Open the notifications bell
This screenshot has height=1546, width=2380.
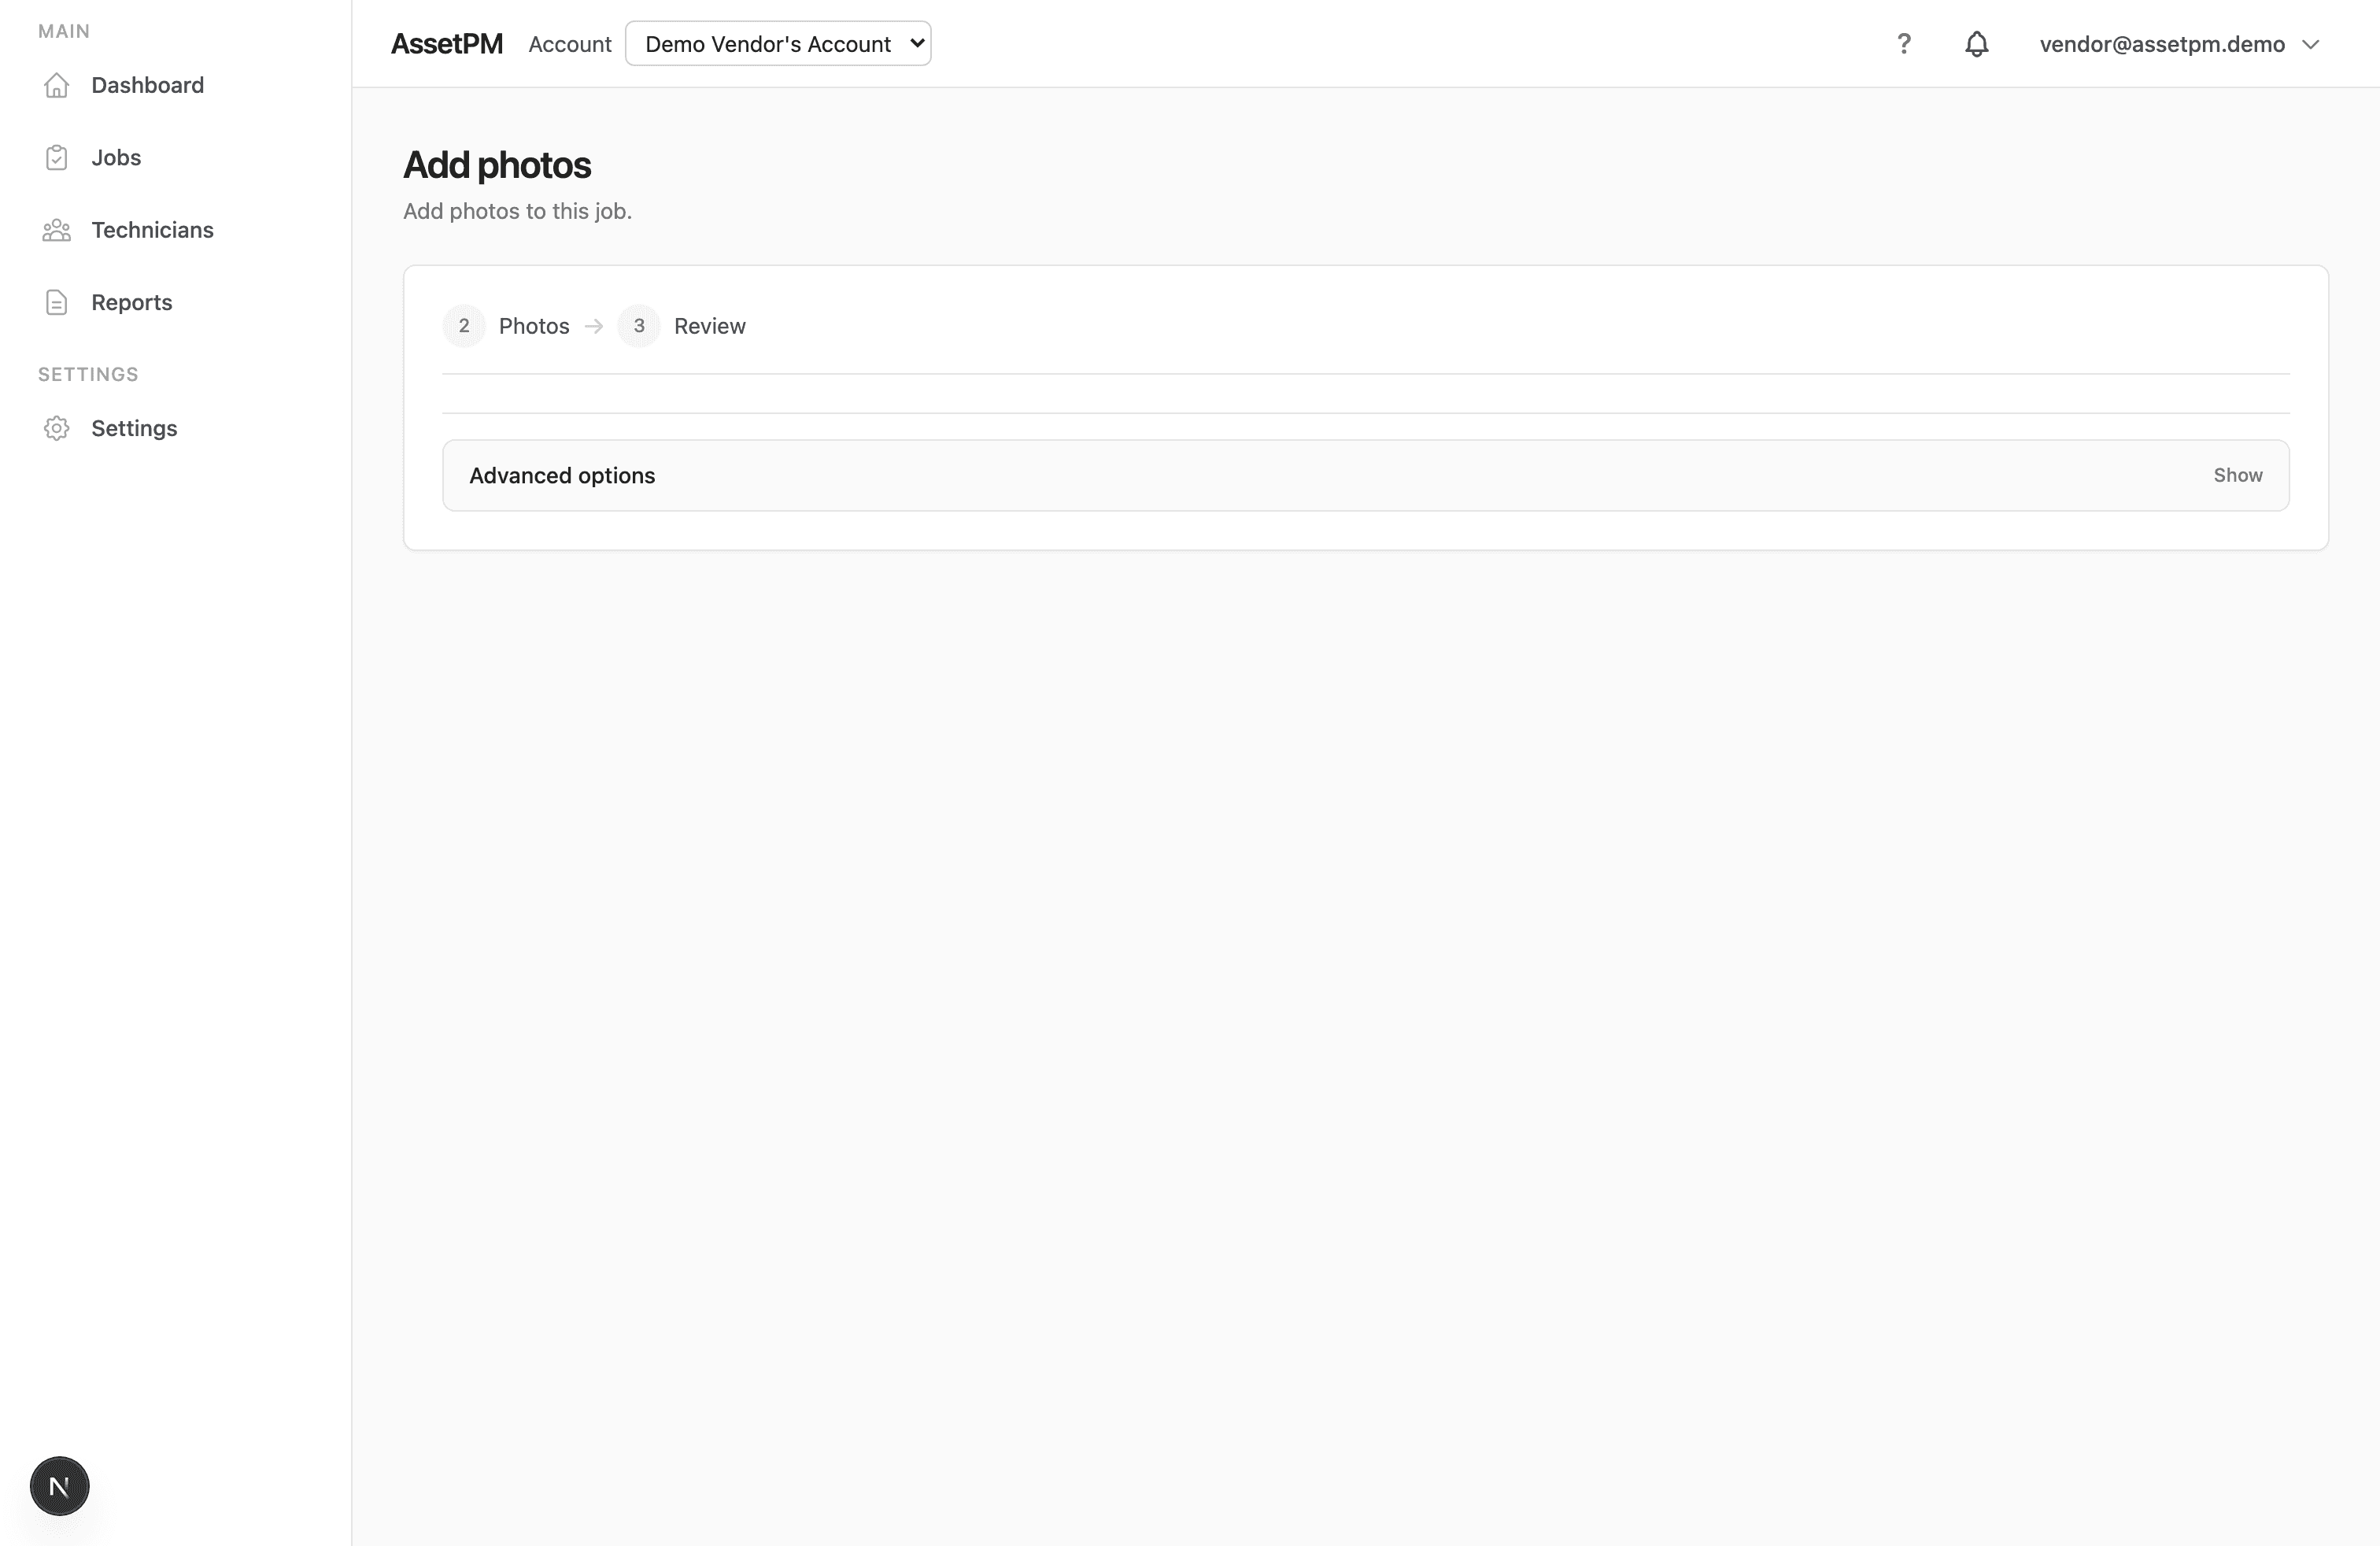pos(1977,44)
